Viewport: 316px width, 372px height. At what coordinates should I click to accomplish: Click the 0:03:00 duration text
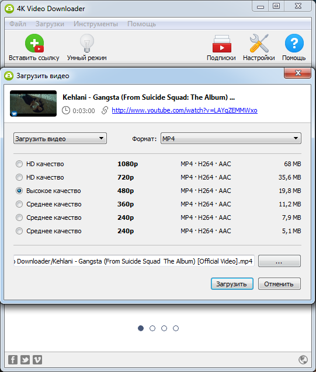coord(84,111)
